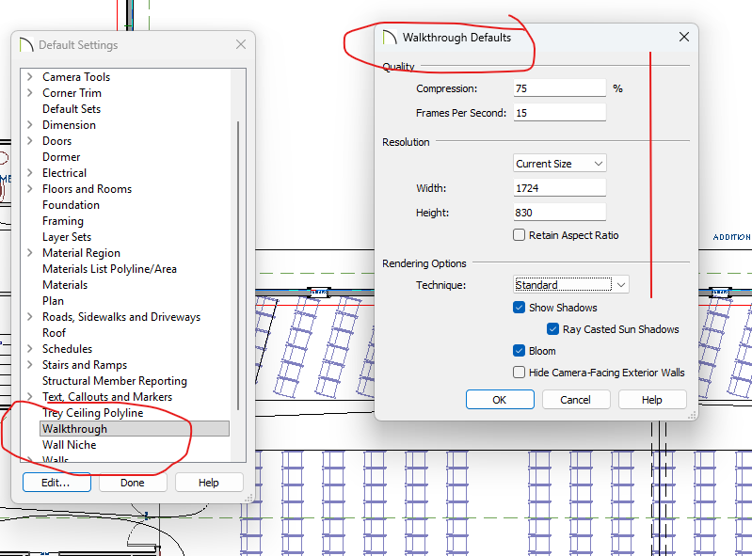Image resolution: width=752 pixels, height=556 pixels.
Task: Uncheck Ray Casted Sun Shadows
Action: [553, 329]
